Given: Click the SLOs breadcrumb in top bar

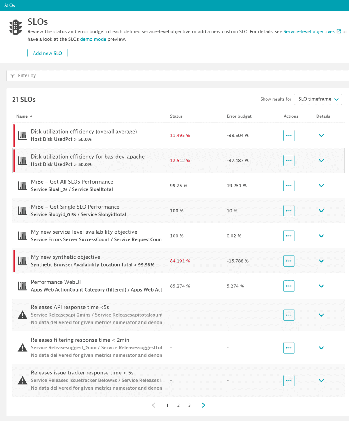Looking at the screenshot, I should click(10, 6).
